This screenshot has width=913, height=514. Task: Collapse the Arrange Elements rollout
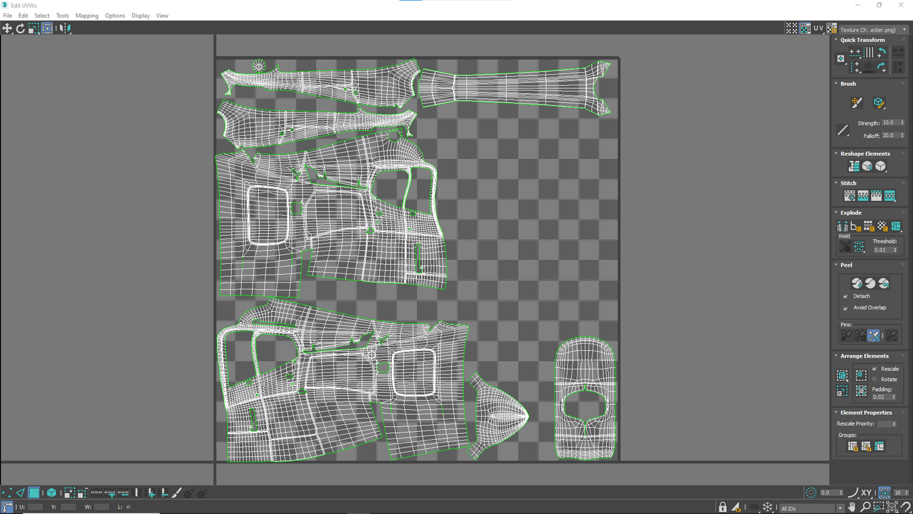(836, 356)
